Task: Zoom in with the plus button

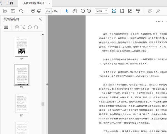Action: point(89,11)
